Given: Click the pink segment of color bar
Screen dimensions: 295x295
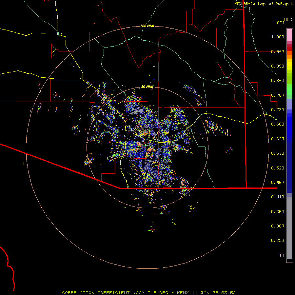Looking at the screenshot, I should click(x=289, y=35).
